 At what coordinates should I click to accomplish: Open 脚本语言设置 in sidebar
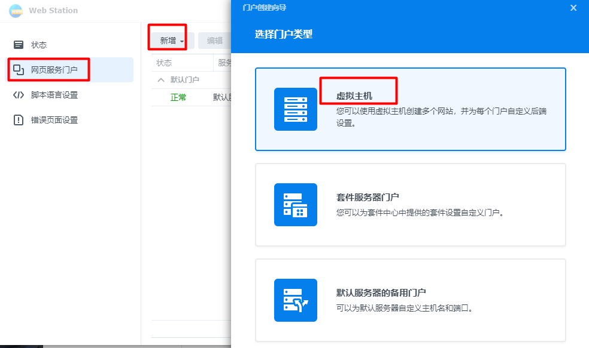click(x=70, y=95)
